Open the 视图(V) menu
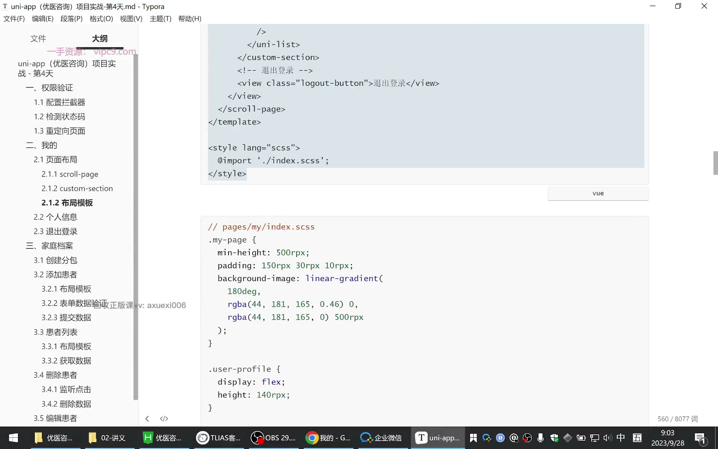 [131, 19]
